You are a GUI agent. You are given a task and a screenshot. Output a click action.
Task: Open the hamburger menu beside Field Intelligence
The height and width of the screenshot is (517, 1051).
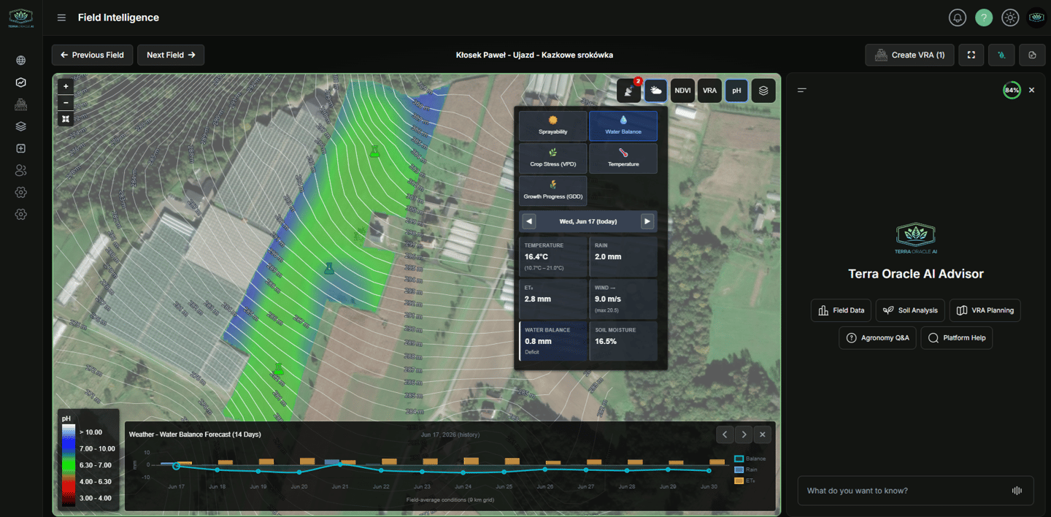point(61,18)
